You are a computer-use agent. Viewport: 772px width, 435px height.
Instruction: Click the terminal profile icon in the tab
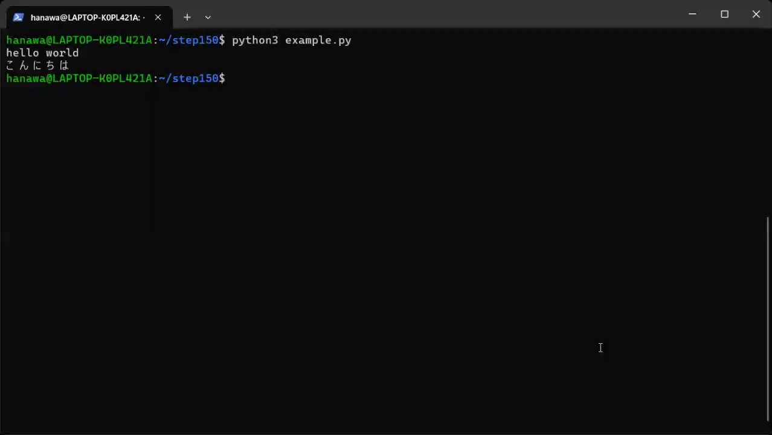tap(18, 17)
